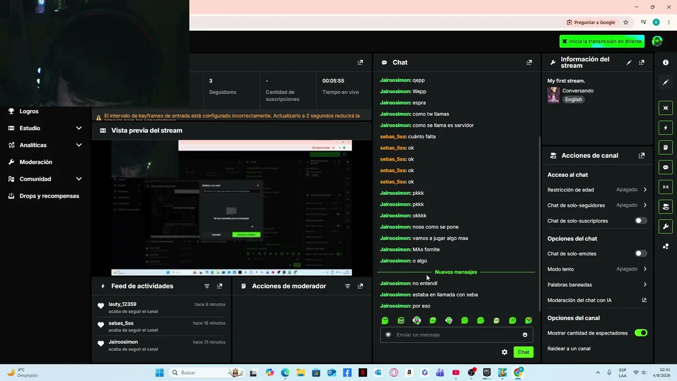Viewport: 677px width, 381px height.
Task: Open the emoji picker in message box
Action: point(525,334)
